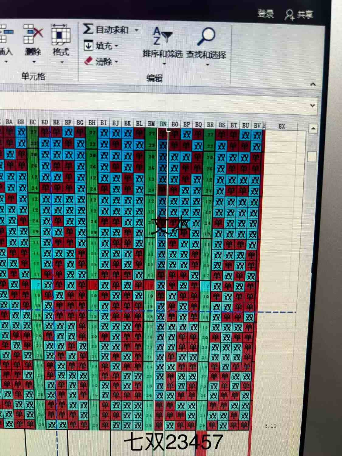Open the 删除 dropdown arrow
The image size is (342, 456).
point(34,62)
